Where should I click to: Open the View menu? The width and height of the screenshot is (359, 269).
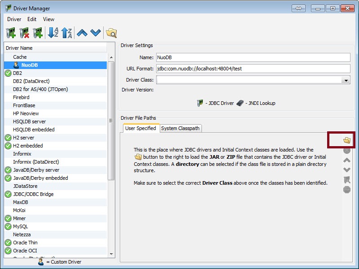click(48, 19)
